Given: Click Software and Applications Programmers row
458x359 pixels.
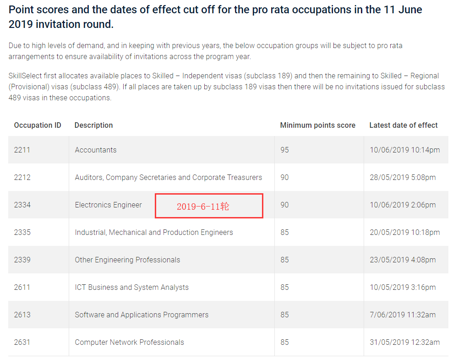Looking at the screenshot, I should pos(142,315).
